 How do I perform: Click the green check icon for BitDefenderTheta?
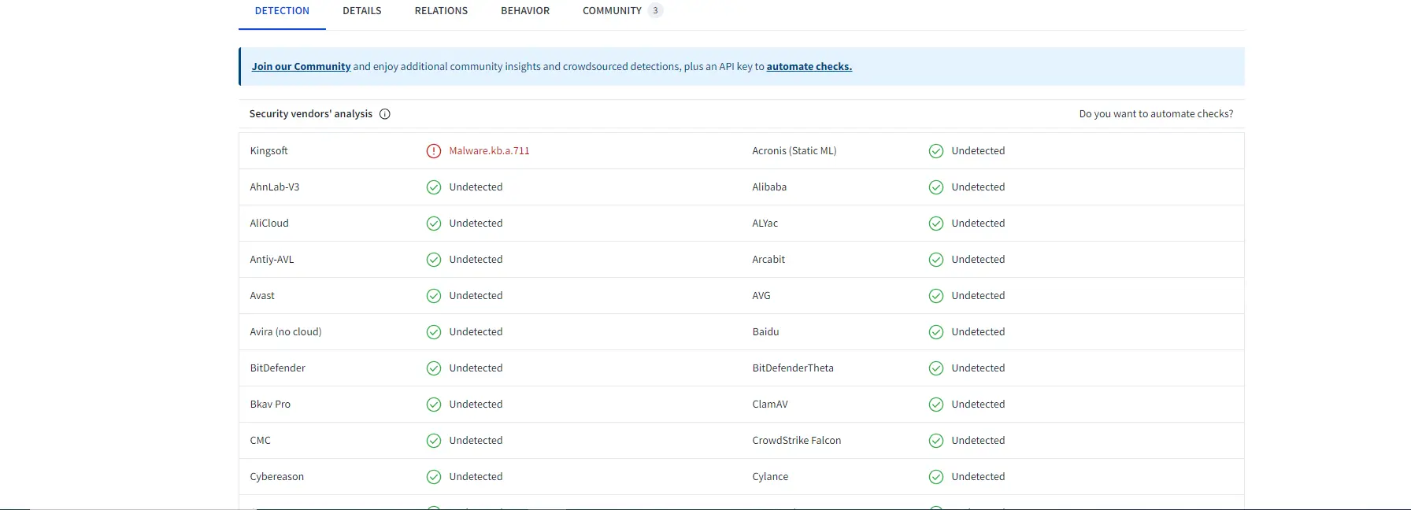(x=936, y=368)
